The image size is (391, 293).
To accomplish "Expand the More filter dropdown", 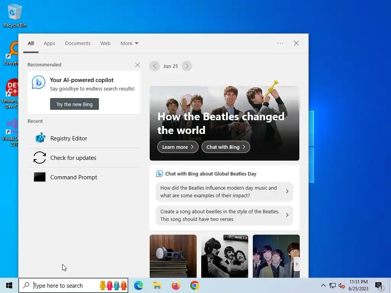I will [129, 43].
